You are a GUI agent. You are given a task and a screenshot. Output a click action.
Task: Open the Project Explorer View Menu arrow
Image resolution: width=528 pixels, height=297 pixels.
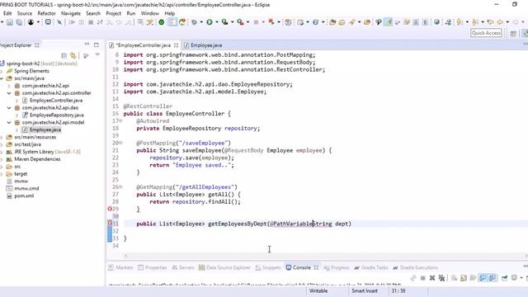click(97, 55)
